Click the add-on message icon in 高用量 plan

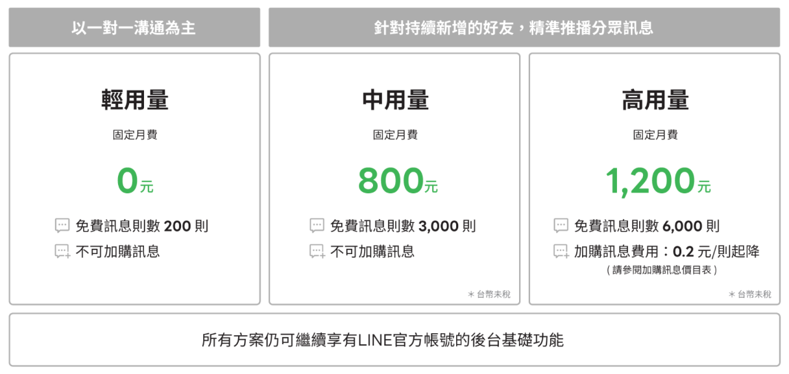click(561, 251)
